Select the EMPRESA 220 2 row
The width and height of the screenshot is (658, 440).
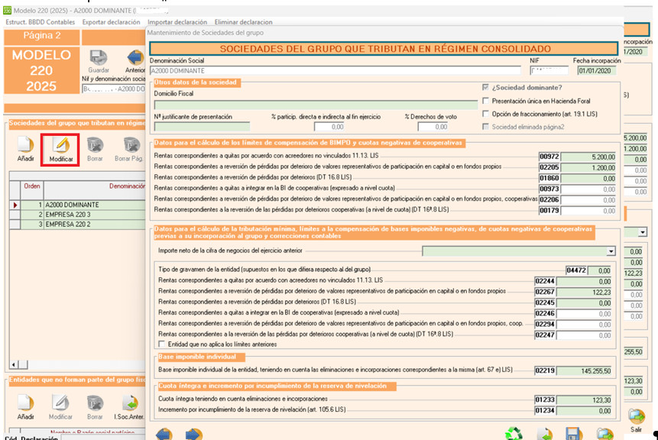pos(78,225)
